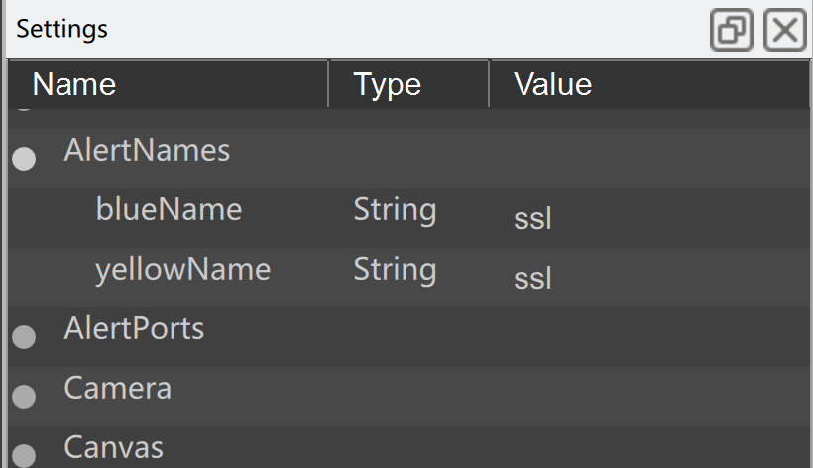Screen dimensions: 813x468
Task: Click the String type cell of yellowName
Action: [395, 270]
